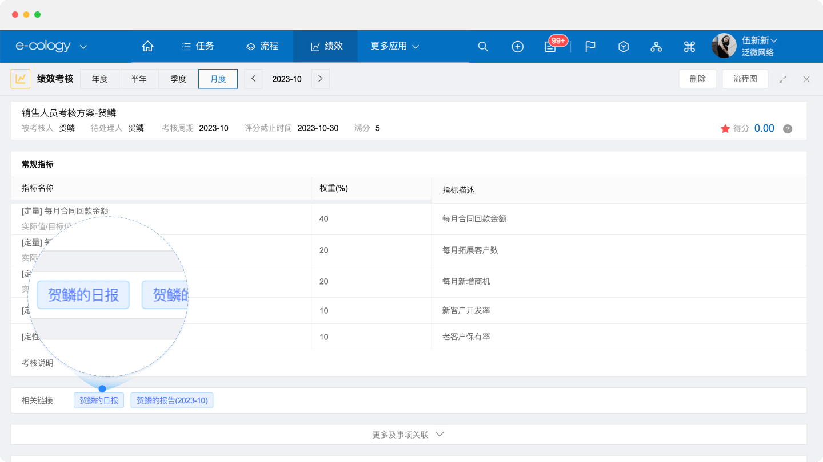
Task: Click the organization structure icon
Action: 656,47
